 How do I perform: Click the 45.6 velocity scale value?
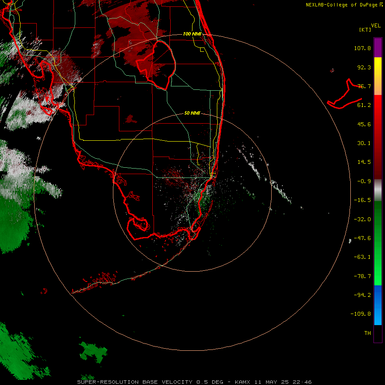click(x=364, y=124)
